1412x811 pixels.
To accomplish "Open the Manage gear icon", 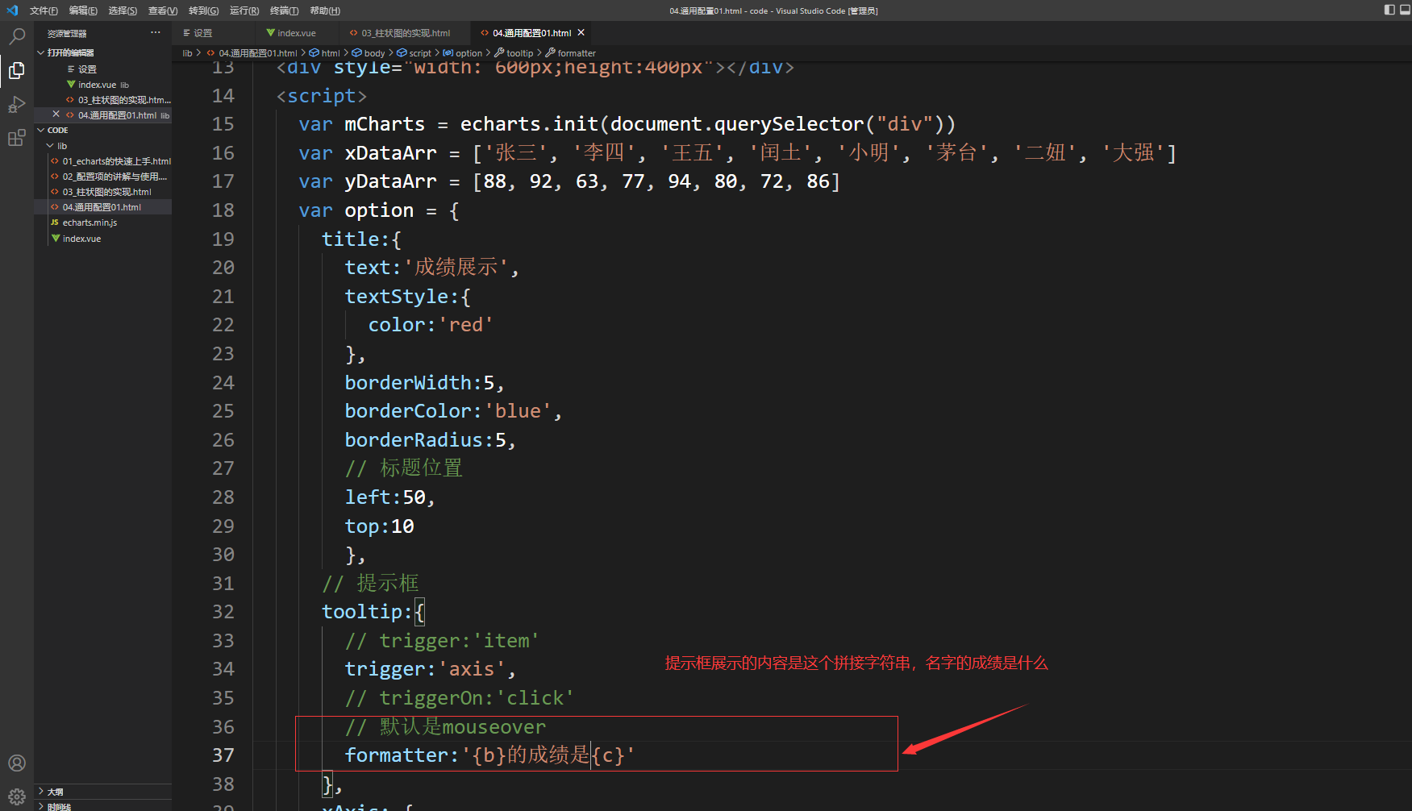I will [16, 796].
